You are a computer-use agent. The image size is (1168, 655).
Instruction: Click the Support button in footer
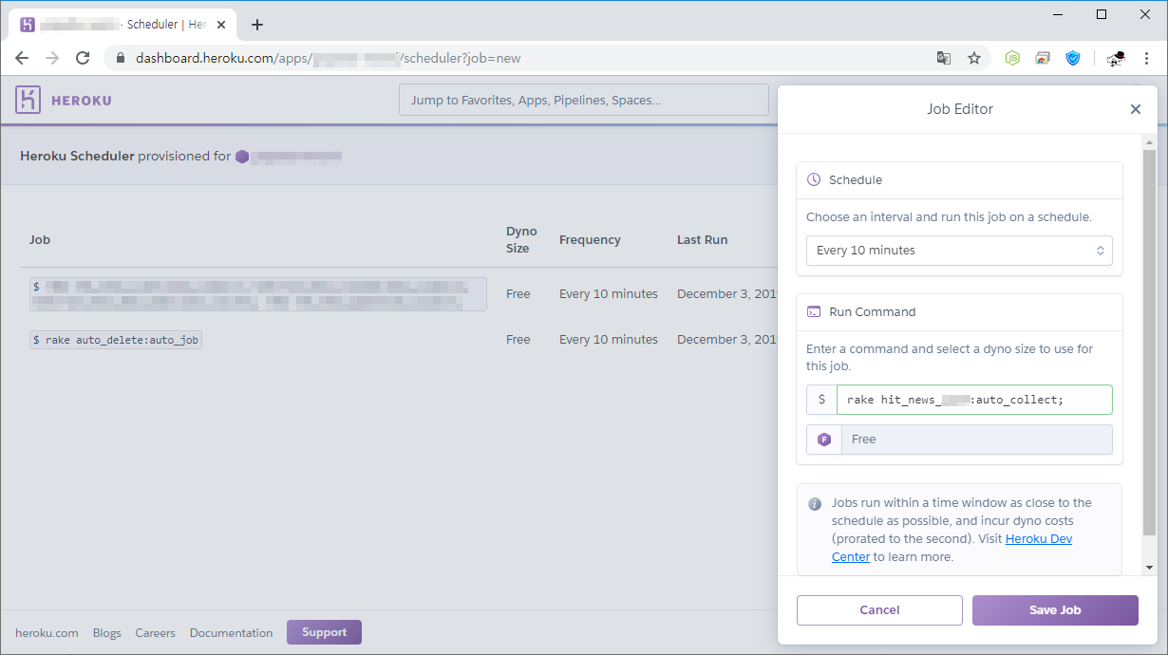point(324,632)
